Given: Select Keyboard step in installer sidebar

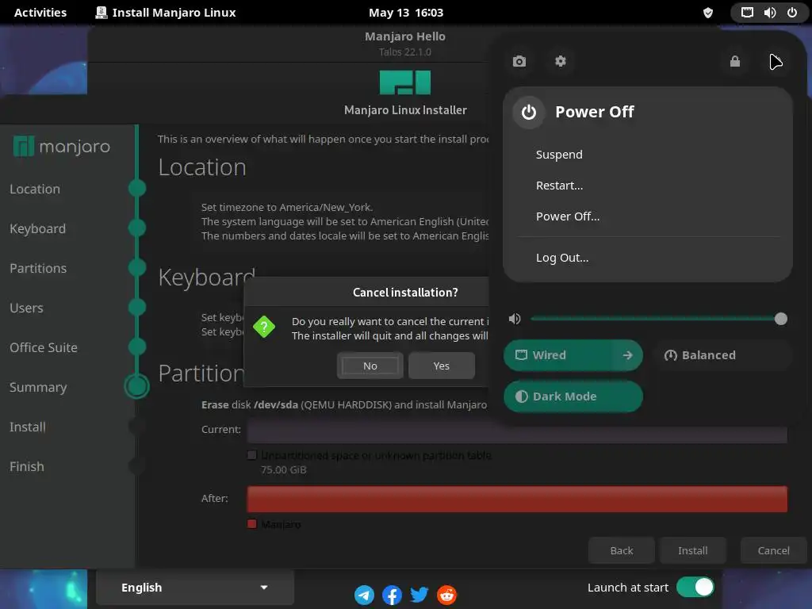Looking at the screenshot, I should coord(37,229).
